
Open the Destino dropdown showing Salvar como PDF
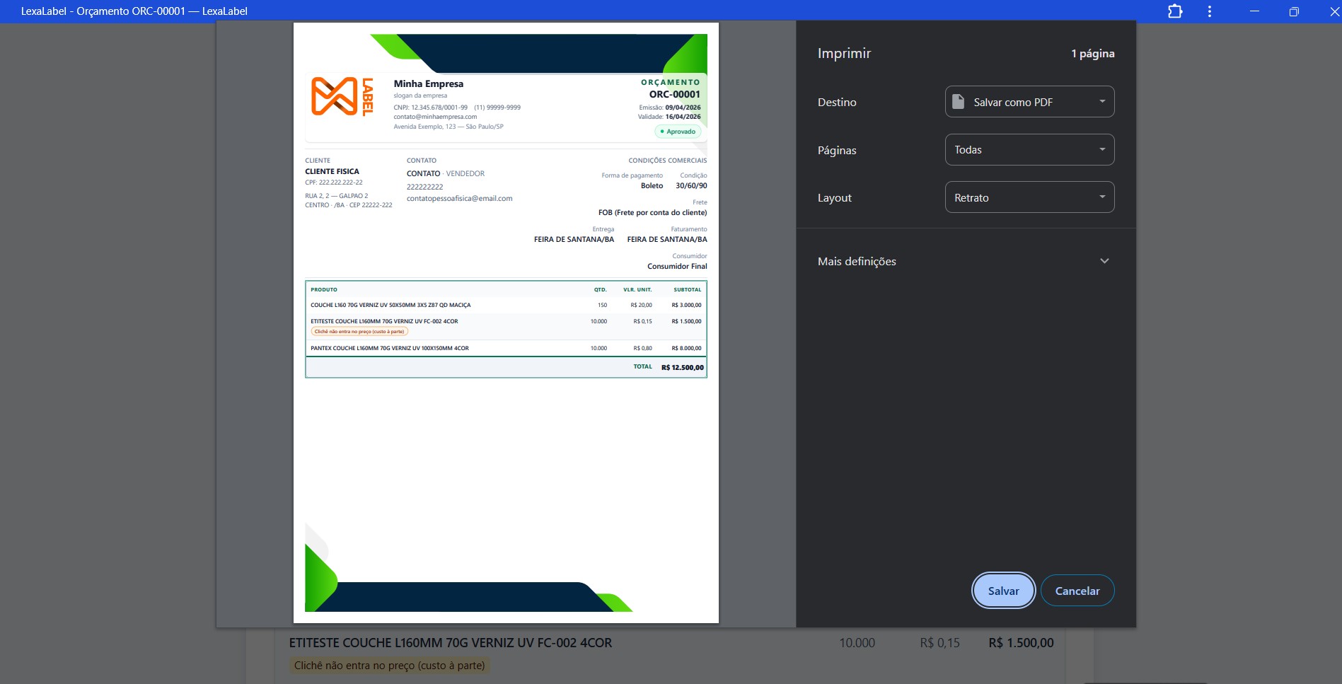[x=1029, y=102]
